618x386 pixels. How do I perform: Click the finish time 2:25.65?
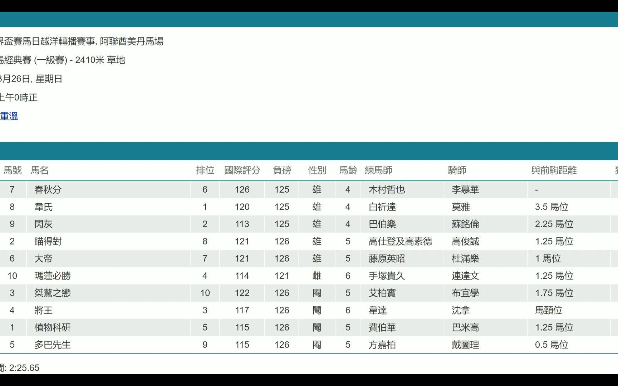pyautogui.click(x=24, y=368)
